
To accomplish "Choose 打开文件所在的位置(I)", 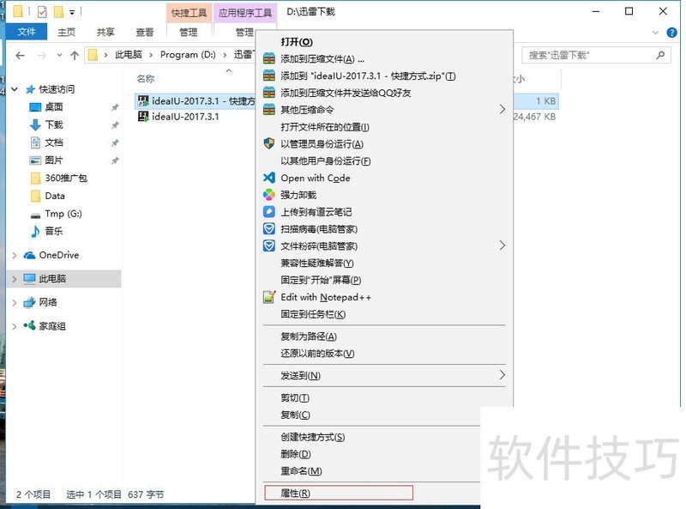I will click(325, 127).
